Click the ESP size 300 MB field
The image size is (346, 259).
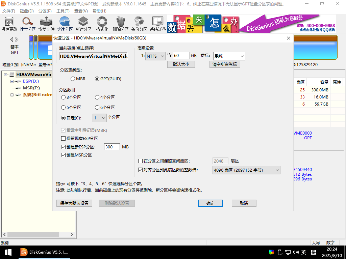coord(112,147)
